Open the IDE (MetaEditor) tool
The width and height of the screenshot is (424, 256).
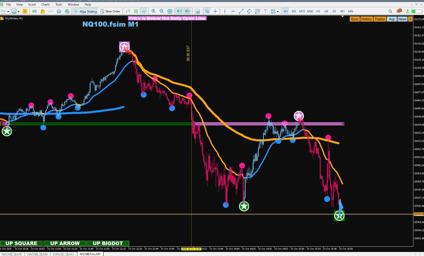pos(34,11)
